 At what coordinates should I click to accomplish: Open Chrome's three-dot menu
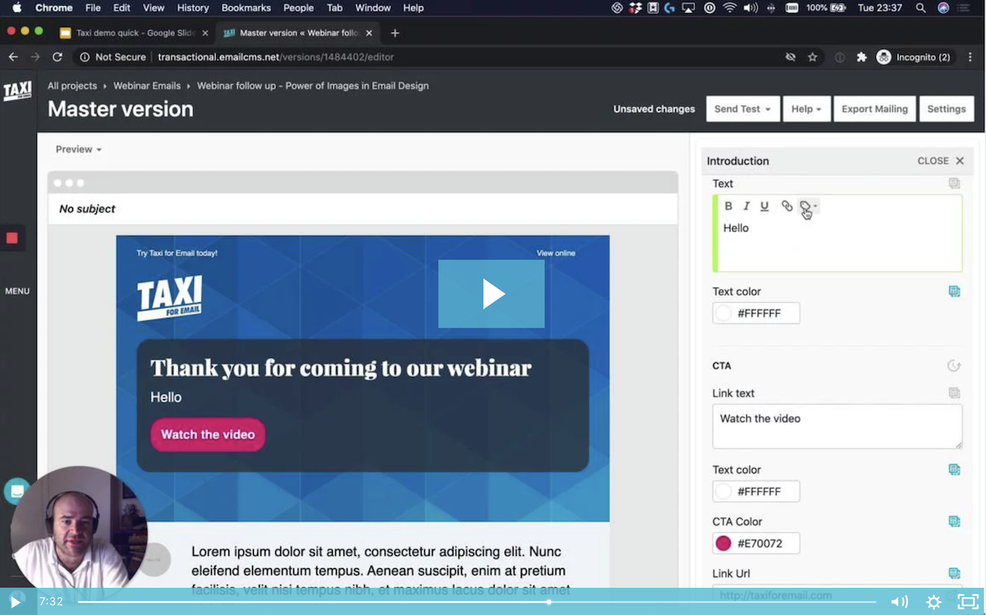(x=972, y=57)
